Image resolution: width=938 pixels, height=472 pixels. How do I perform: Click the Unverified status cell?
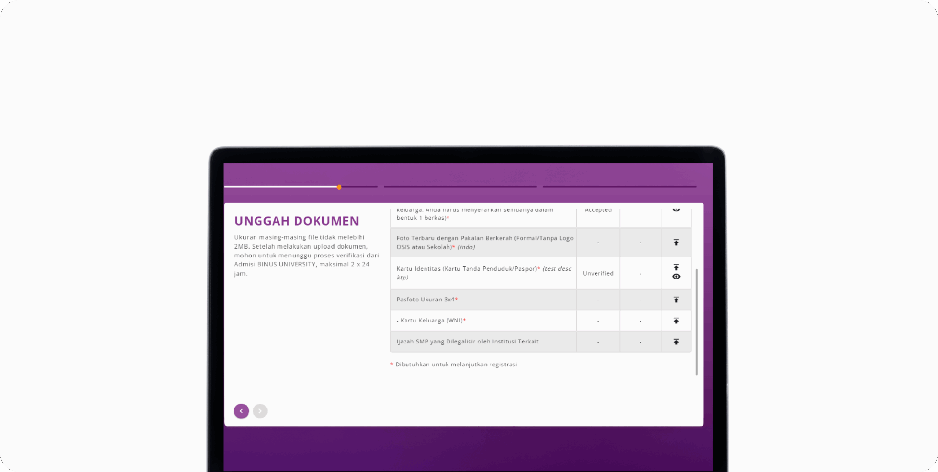[598, 273]
